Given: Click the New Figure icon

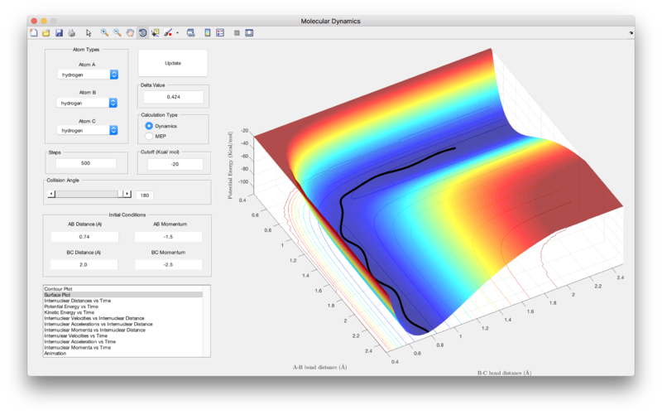Looking at the screenshot, I should (x=34, y=32).
